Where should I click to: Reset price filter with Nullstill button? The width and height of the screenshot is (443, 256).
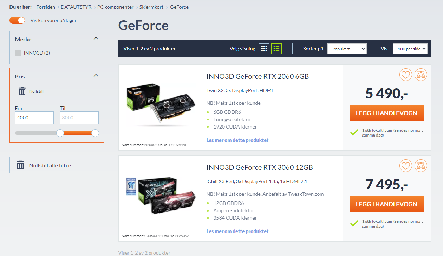tap(40, 91)
